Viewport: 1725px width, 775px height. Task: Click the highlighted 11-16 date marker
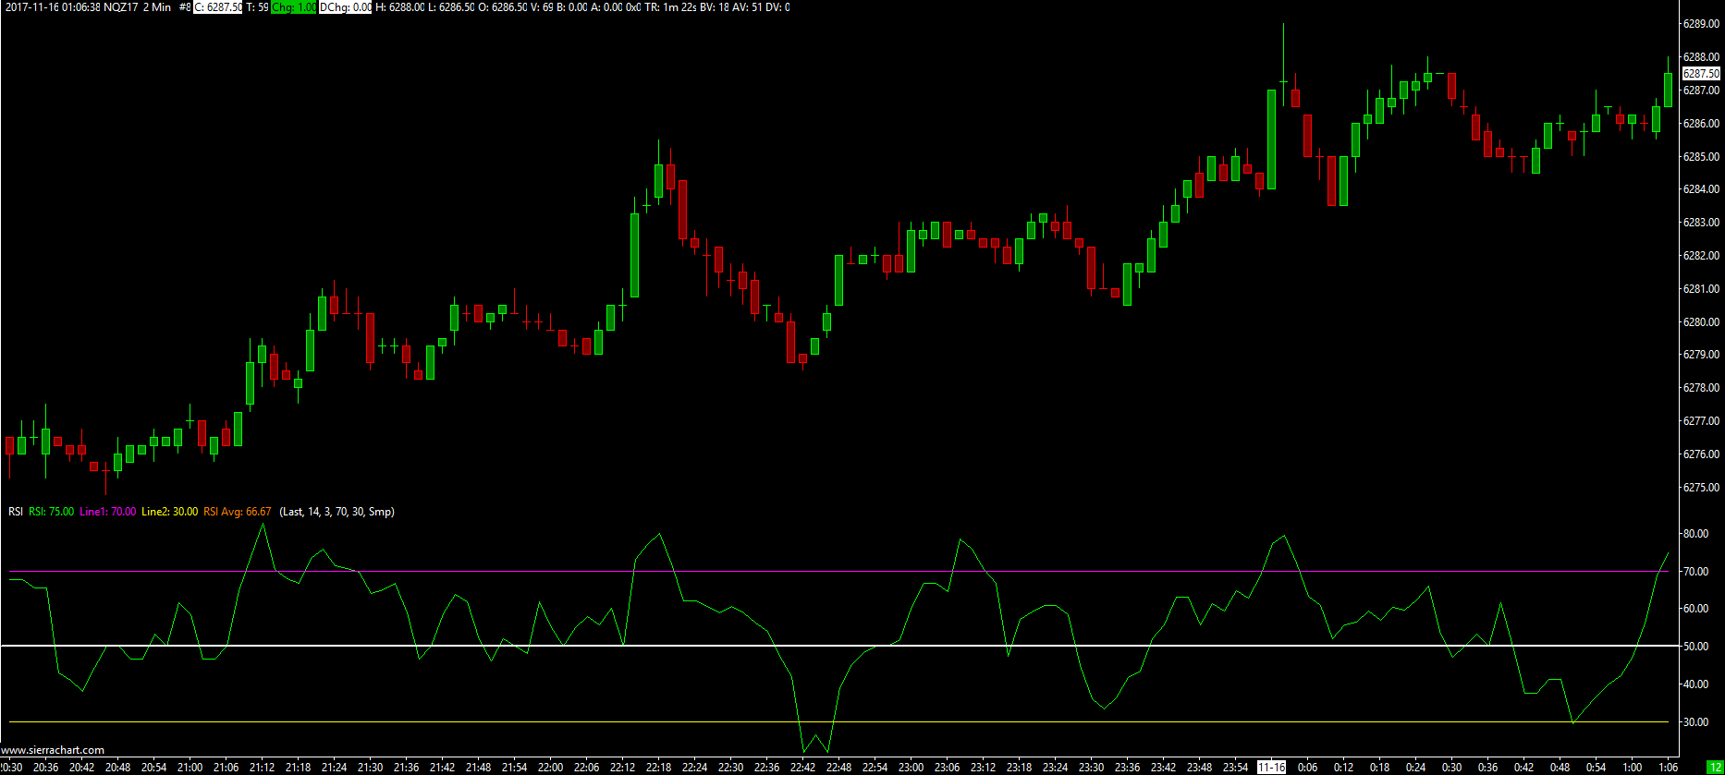(x=1271, y=768)
